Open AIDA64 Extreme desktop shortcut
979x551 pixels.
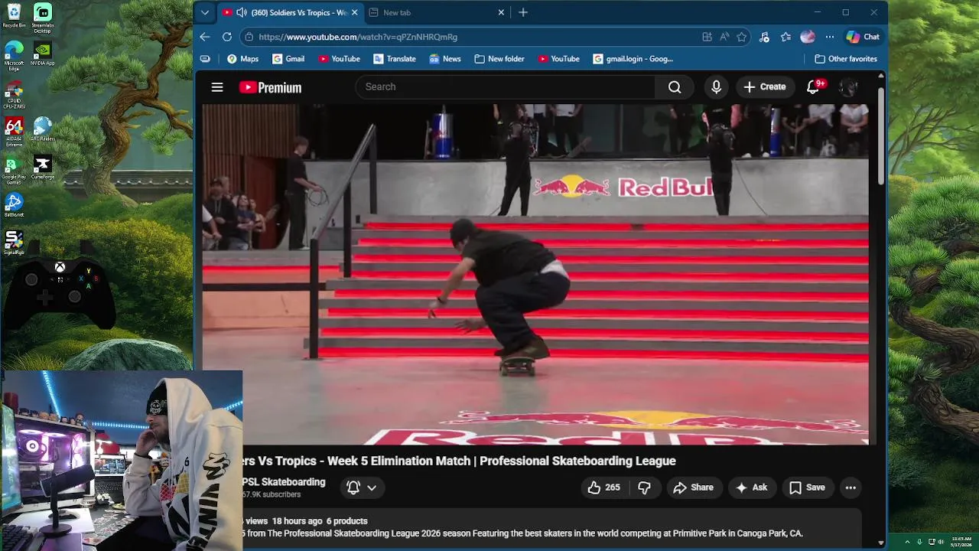pos(14,132)
